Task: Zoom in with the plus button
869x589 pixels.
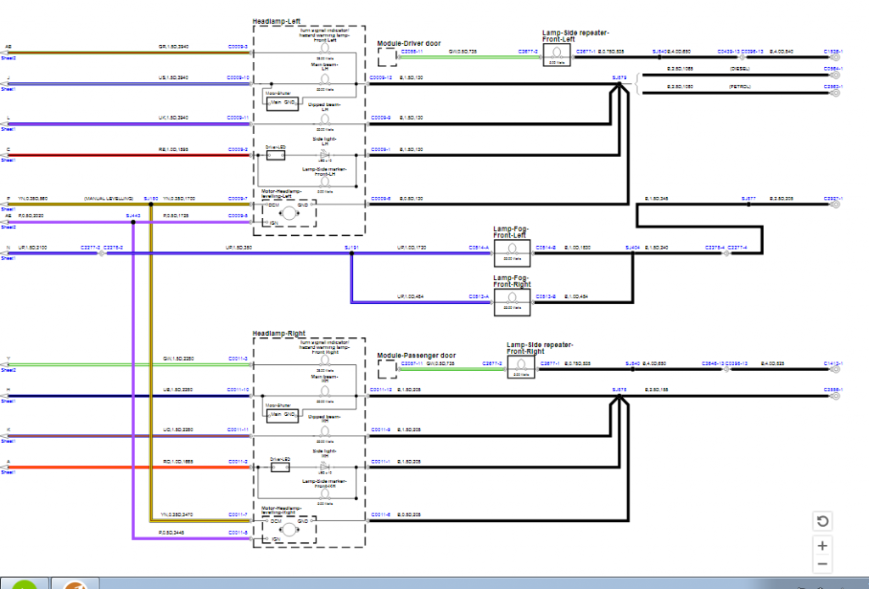Action: (822, 546)
